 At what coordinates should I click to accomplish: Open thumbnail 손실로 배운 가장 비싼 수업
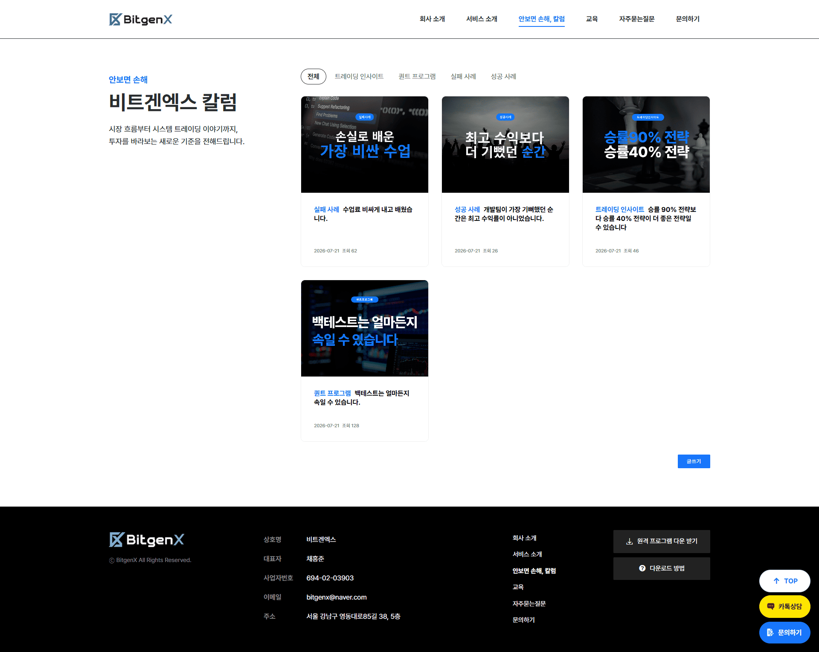click(365, 145)
